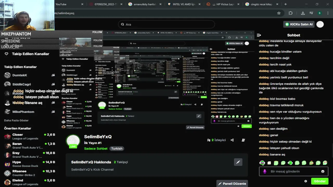Follow MIKEPHANTOM in the stream overlay

point(97,32)
